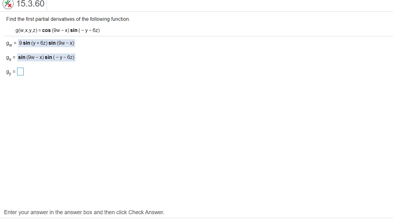
Task: Click 'sin (− y − 6z)' in the g_x answer
Action: pos(60,57)
